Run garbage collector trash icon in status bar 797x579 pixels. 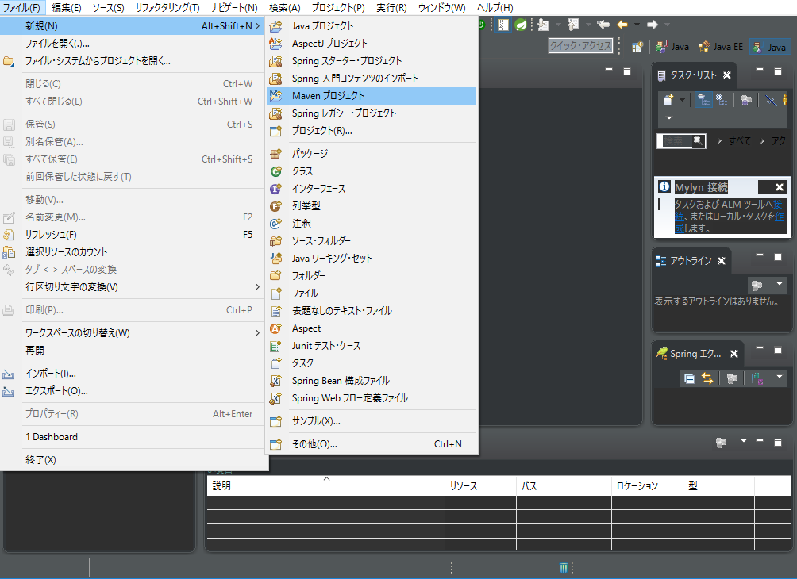563,567
